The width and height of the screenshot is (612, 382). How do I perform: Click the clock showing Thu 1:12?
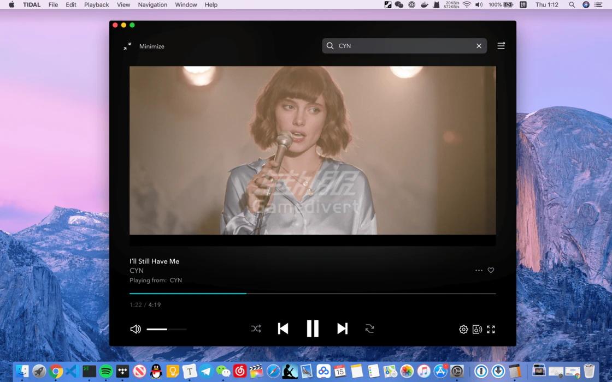(x=547, y=5)
